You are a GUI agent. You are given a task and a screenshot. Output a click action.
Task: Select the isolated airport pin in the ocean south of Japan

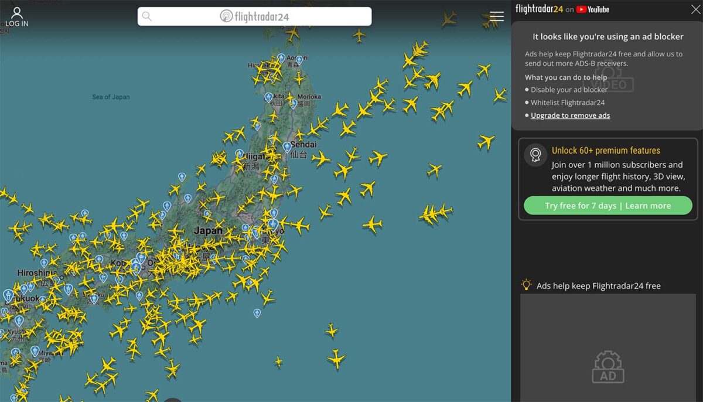pyautogui.click(x=257, y=314)
